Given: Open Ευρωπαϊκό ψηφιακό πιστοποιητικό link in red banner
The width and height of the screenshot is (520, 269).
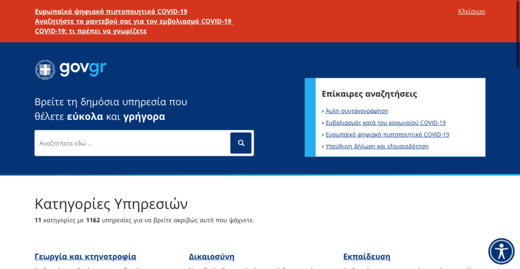Looking at the screenshot, I should 111,11.
